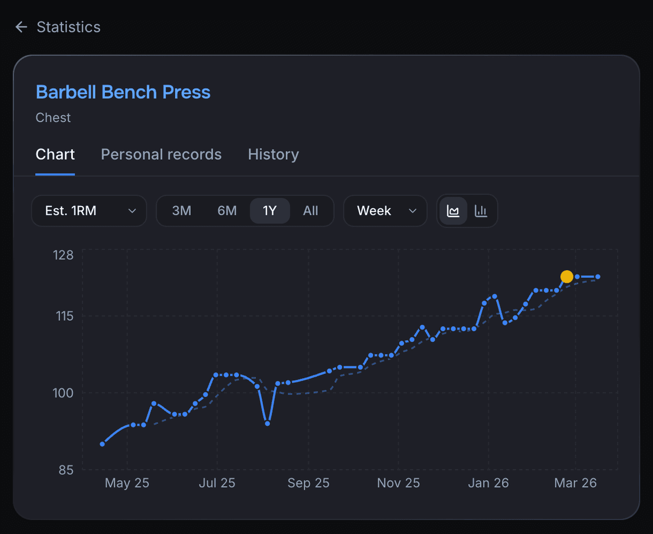Open the Personal records tab
653x534 pixels.
click(161, 154)
